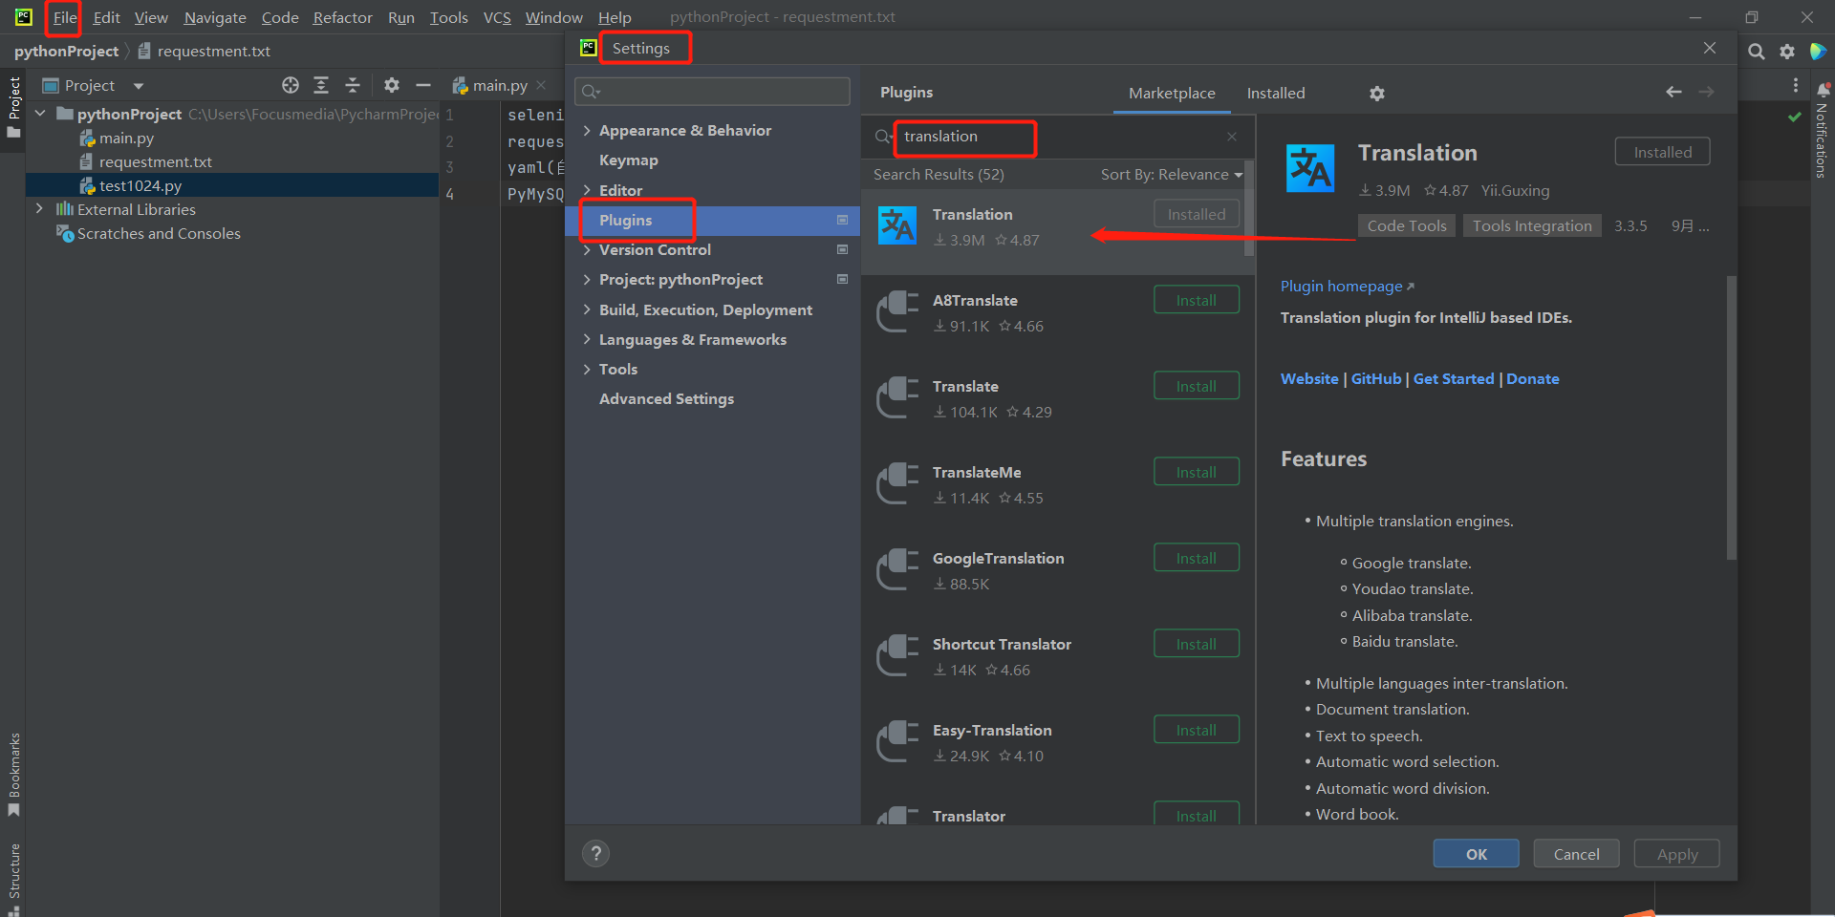Image resolution: width=1835 pixels, height=917 pixels.
Task: Expand Version Control settings
Action: pyautogui.click(x=587, y=250)
